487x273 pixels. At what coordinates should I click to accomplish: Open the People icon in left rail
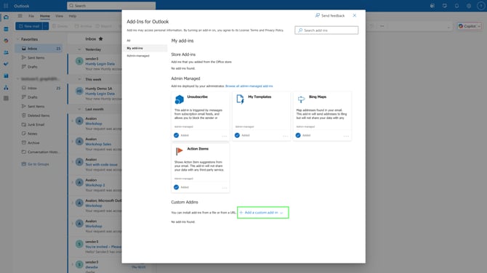click(6, 52)
